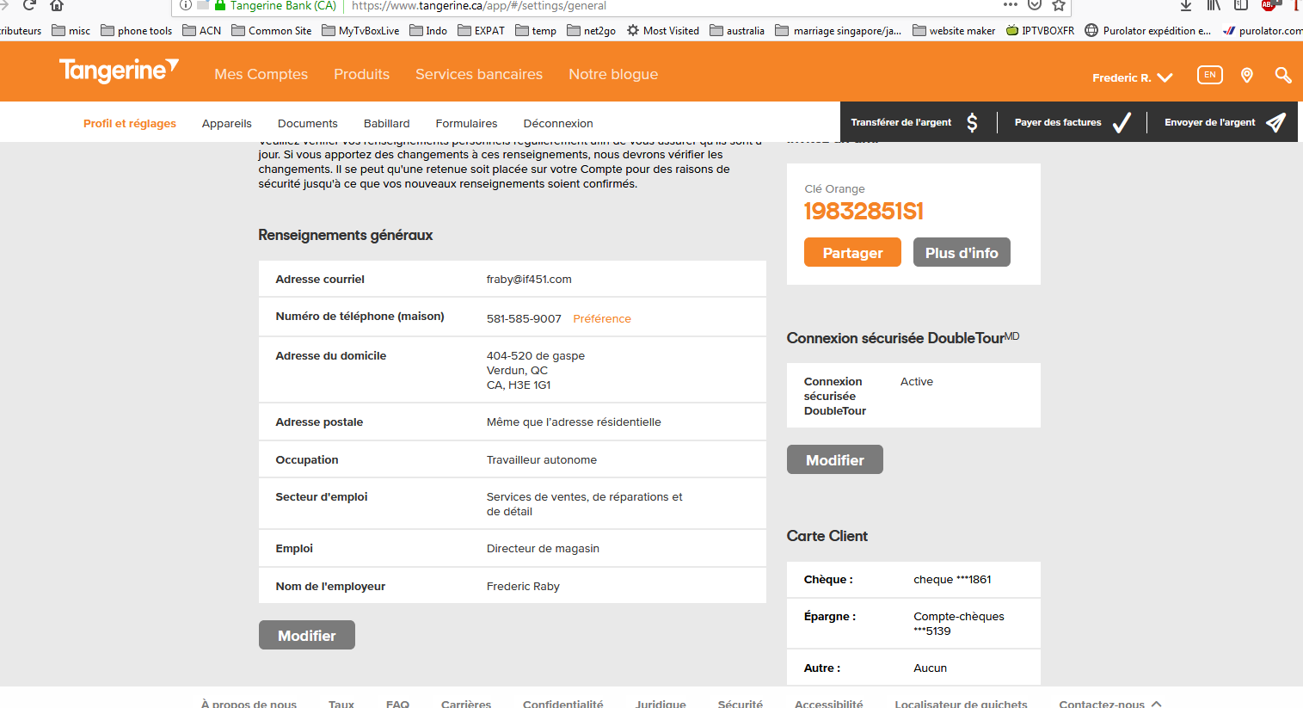The image size is (1303, 708).
Task: Click the Payer des factures checkmark shortcut
Action: (1073, 122)
